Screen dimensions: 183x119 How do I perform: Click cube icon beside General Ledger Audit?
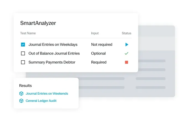[x=21, y=101]
